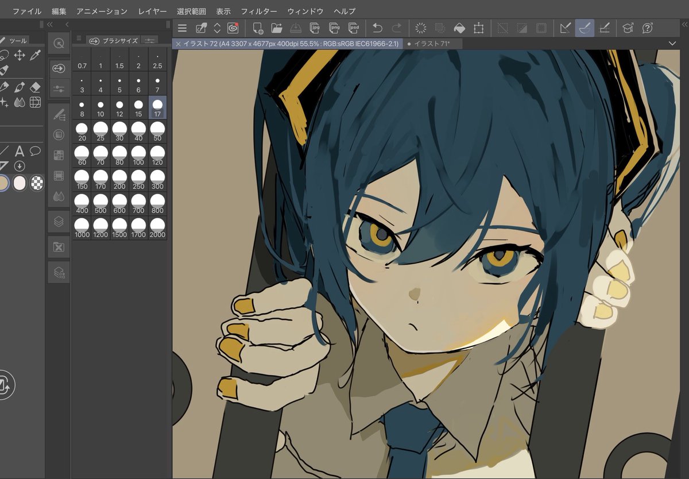
Task: Choose brush size 1000
Action: tap(82, 228)
